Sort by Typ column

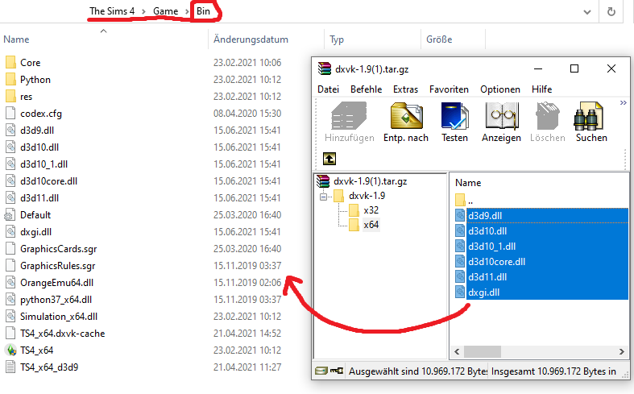click(x=337, y=39)
